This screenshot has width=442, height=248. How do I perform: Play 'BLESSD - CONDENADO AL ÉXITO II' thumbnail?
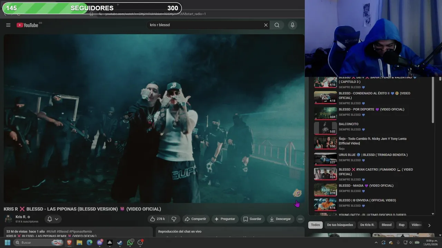325,97
